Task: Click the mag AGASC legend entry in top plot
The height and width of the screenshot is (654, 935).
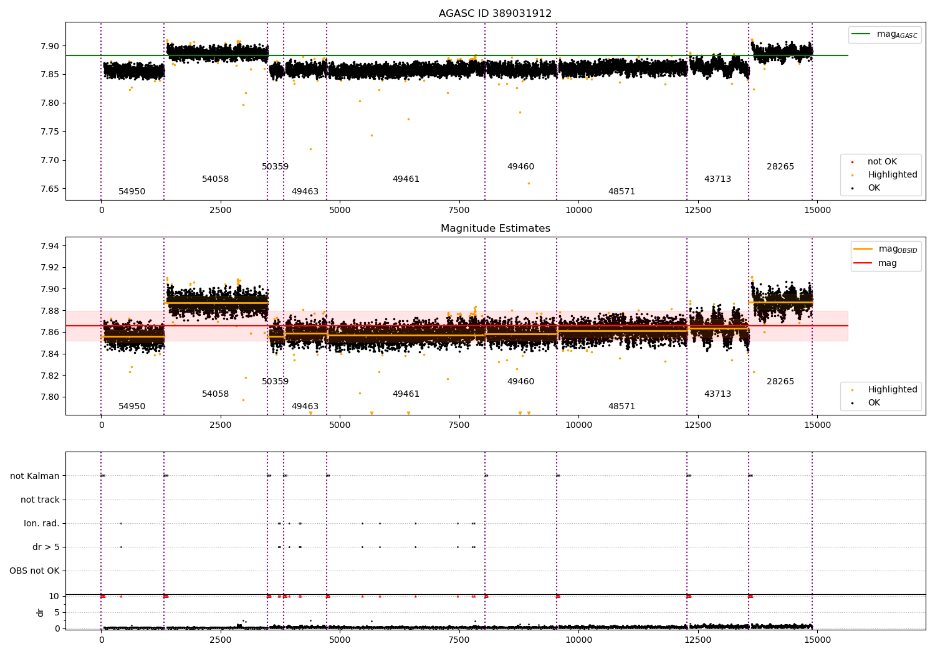Action: [x=885, y=34]
